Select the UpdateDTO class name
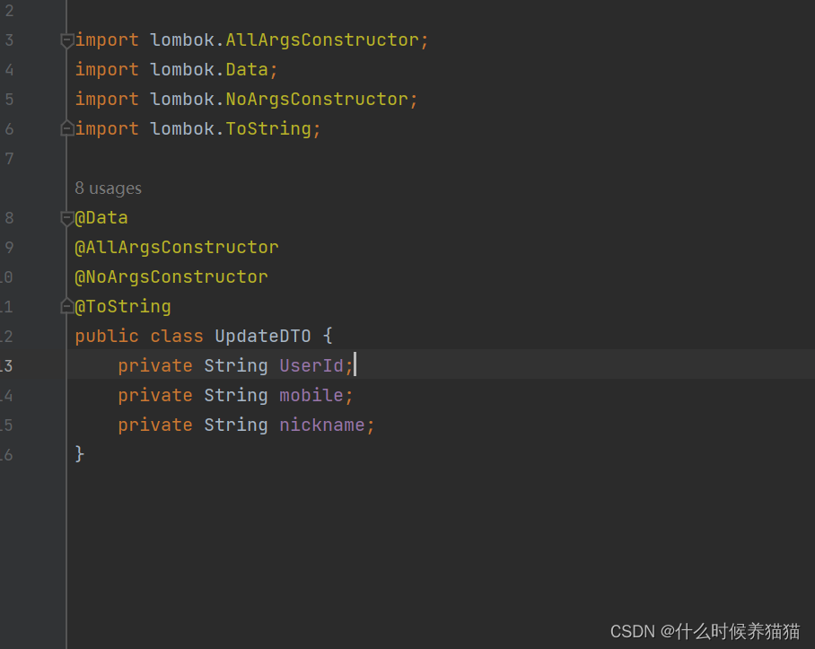815x649 pixels. 263,336
